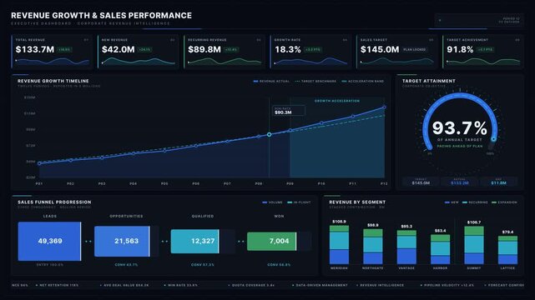Toggle the New legend in Revenue by Segment
The image size is (535, 300).
[452, 202]
